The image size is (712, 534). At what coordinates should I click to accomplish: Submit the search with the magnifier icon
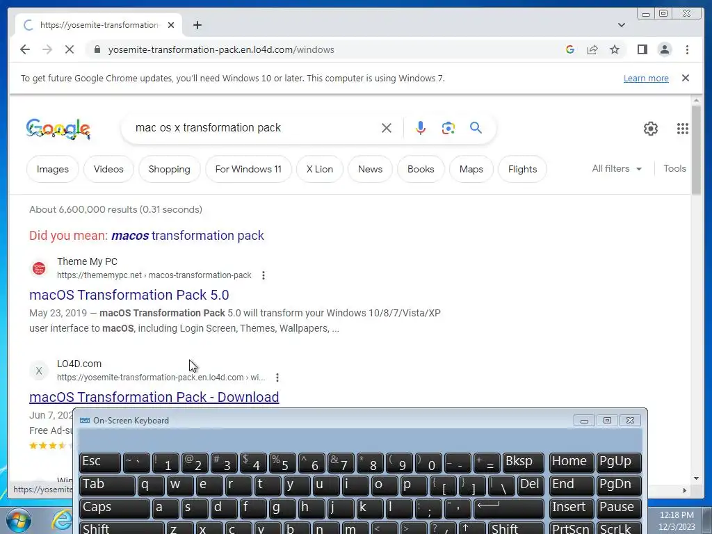(x=476, y=128)
